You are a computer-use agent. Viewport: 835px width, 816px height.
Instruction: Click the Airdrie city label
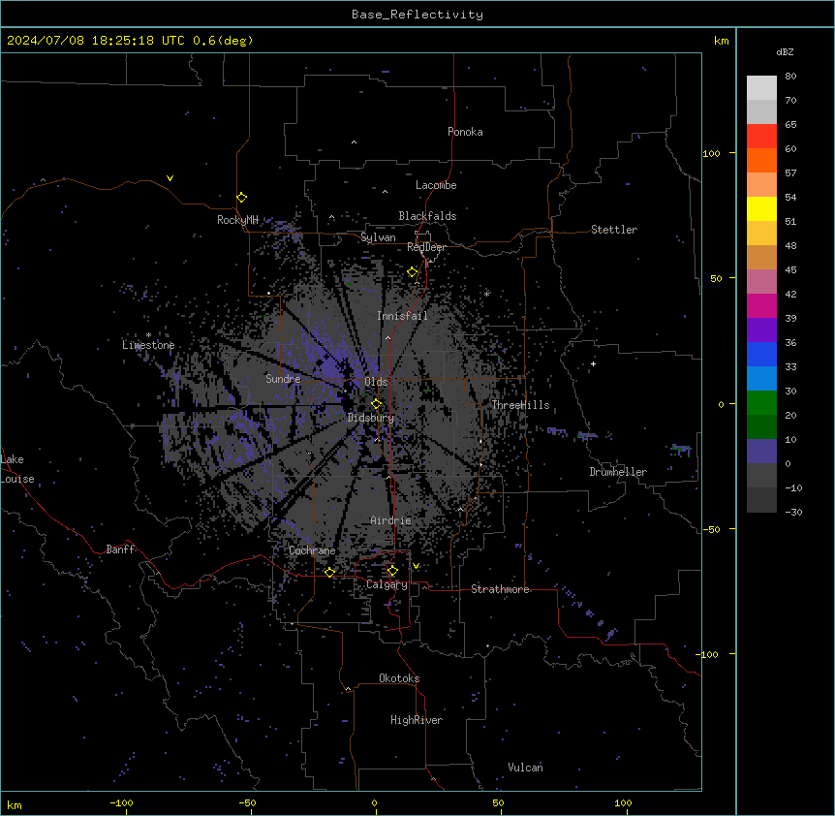[391, 520]
